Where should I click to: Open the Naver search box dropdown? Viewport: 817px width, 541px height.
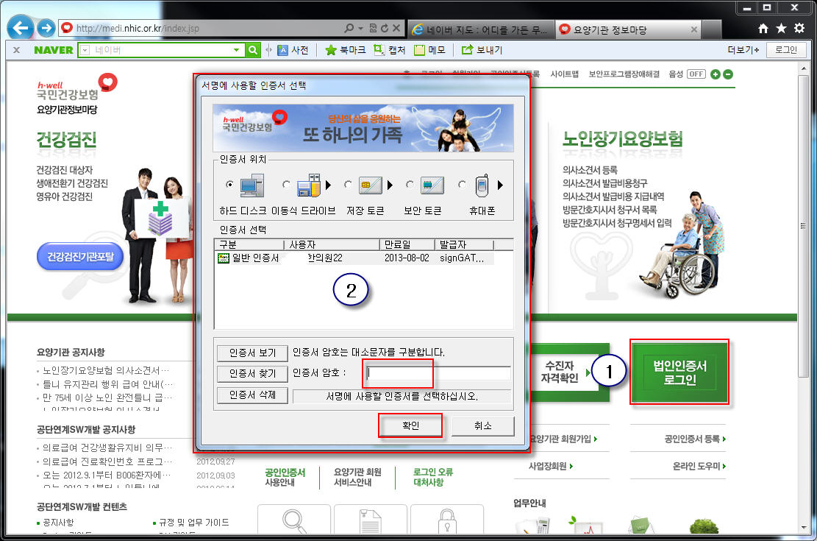[237, 50]
